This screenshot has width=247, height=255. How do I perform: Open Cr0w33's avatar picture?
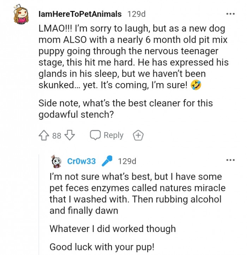pos(57,161)
